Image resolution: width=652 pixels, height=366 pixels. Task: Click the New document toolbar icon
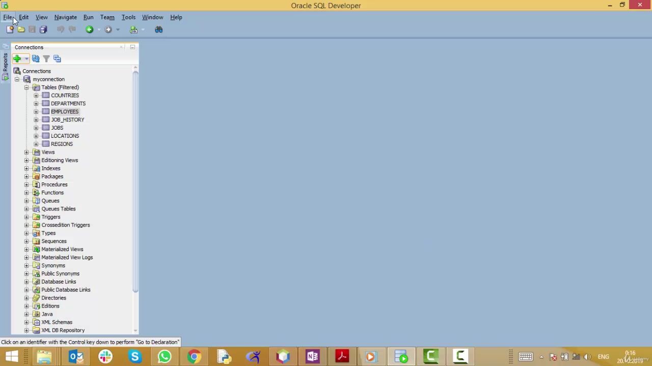click(x=10, y=29)
